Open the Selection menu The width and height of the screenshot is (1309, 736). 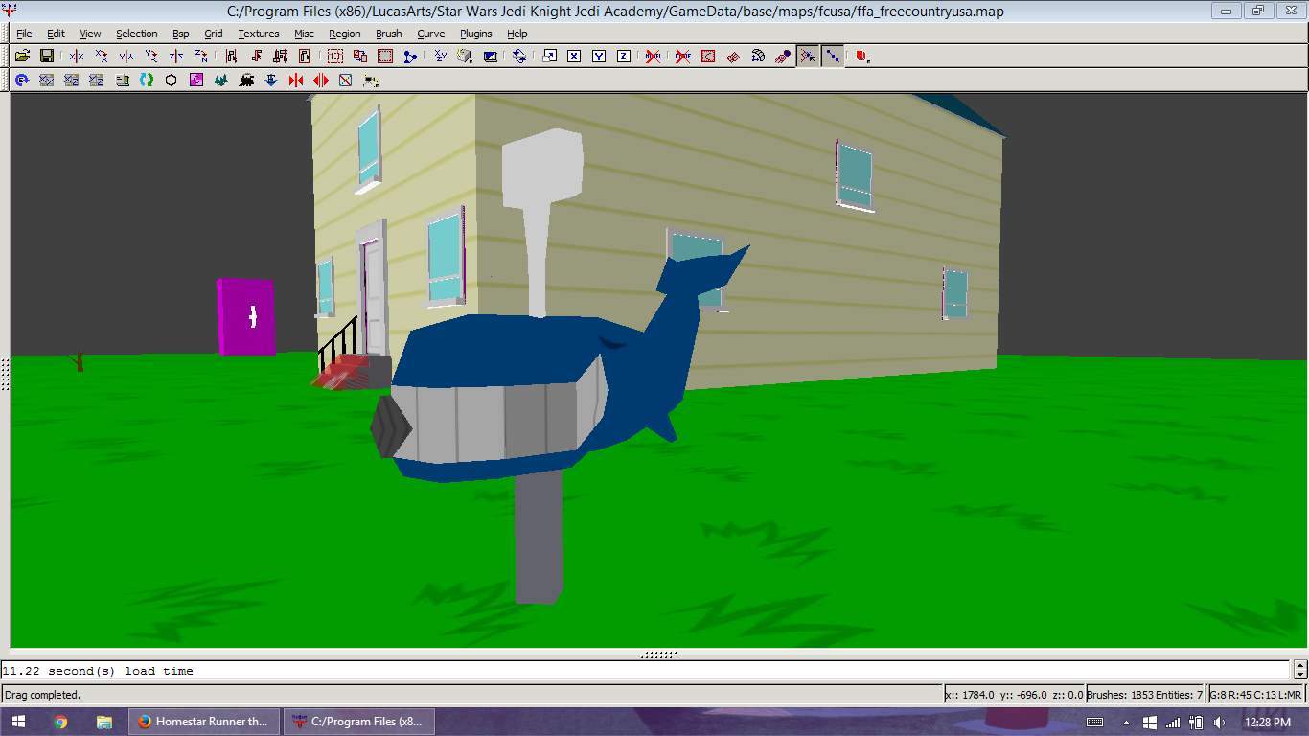[x=137, y=34]
